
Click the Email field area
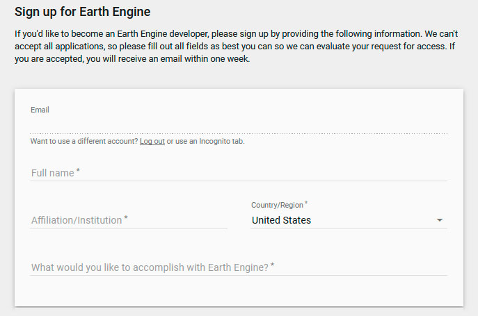[x=239, y=126]
